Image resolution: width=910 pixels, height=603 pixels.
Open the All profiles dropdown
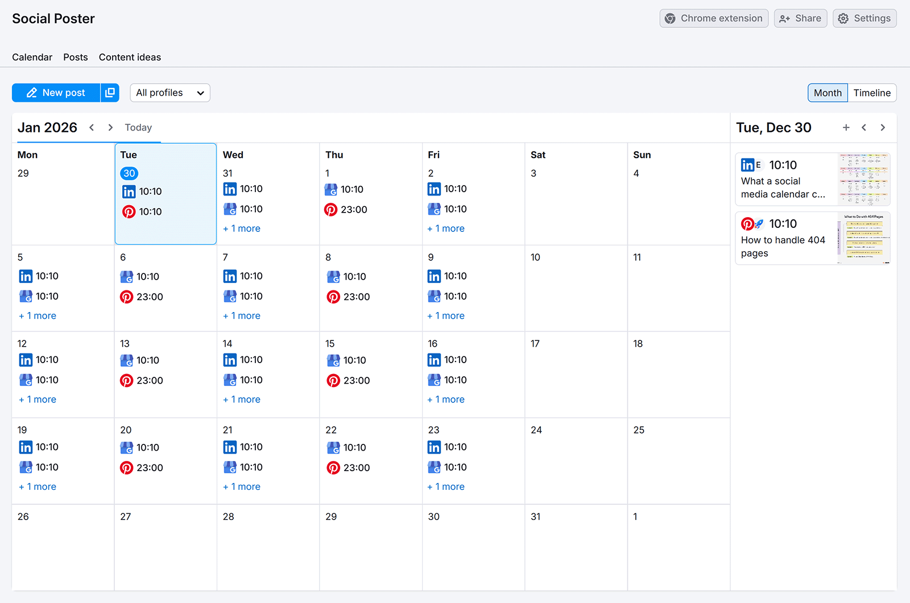[x=169, y=93]
